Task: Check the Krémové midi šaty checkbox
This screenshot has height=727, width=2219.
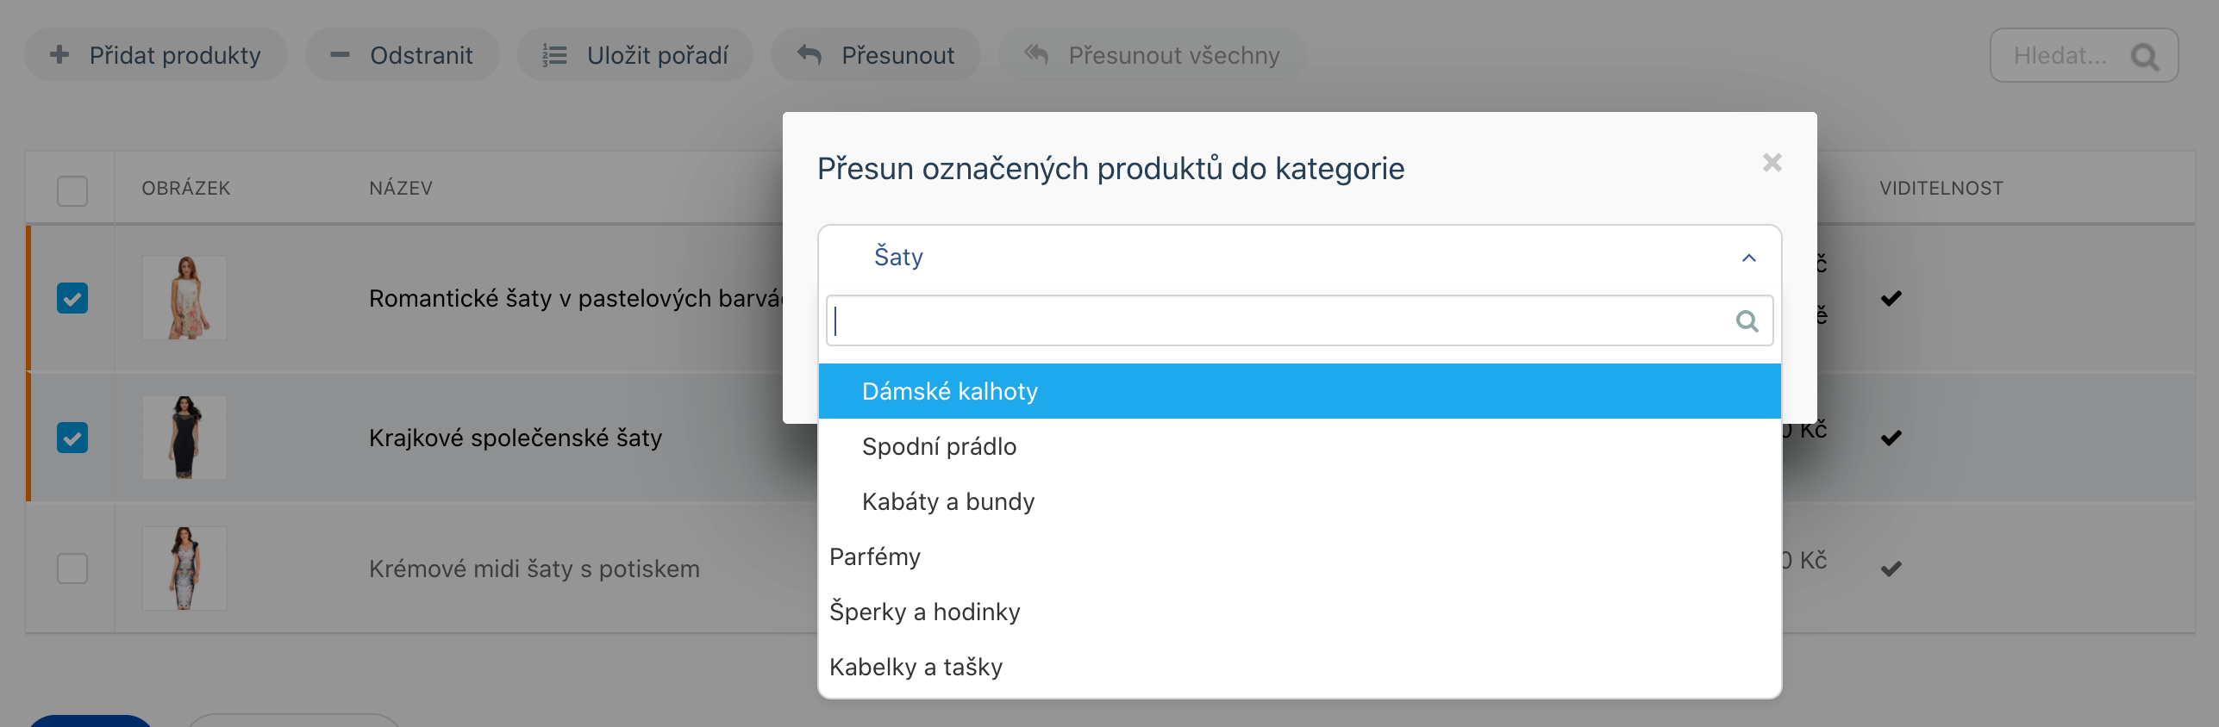Action: (x=72, y=569)
